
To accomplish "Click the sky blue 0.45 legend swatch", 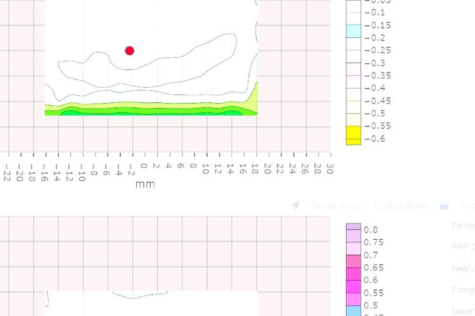I will (353, 311).
